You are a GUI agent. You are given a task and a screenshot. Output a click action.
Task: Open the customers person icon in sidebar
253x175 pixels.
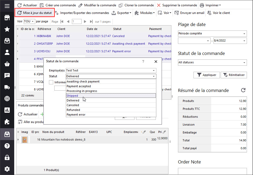coord(7,52)
